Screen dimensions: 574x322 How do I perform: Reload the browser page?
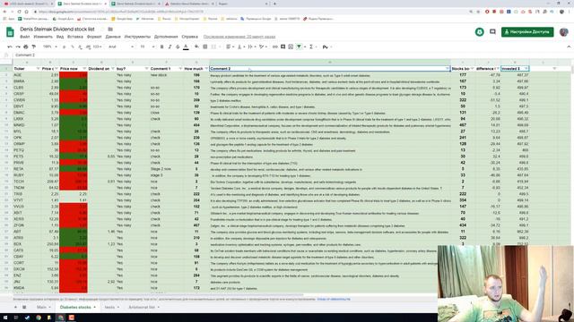pyautogui.click(x=20, y=12)
